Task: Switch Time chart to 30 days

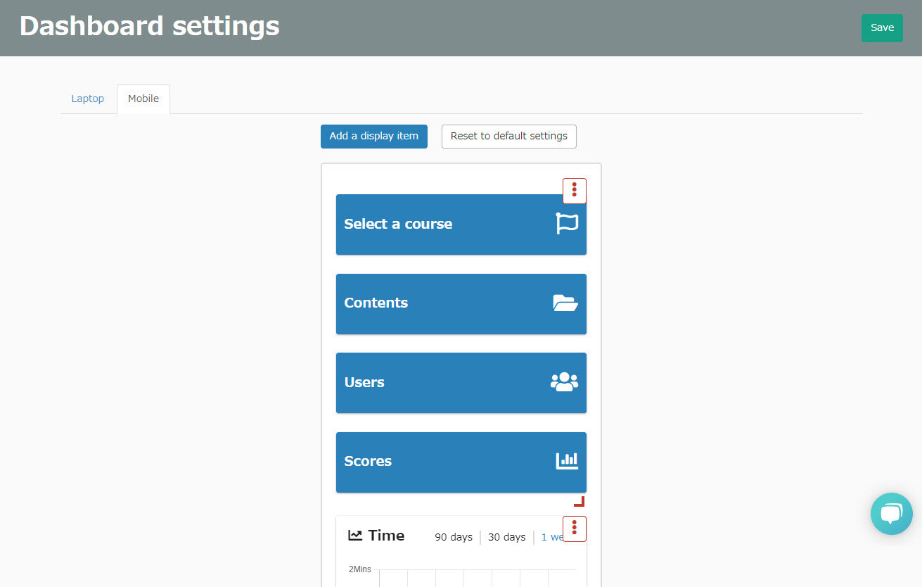Action: [x=507, y=537]
